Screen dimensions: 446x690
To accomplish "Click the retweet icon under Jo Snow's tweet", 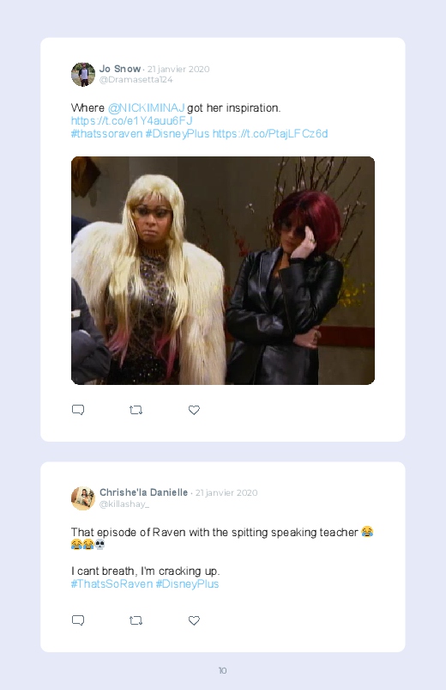I will point(136,410).
